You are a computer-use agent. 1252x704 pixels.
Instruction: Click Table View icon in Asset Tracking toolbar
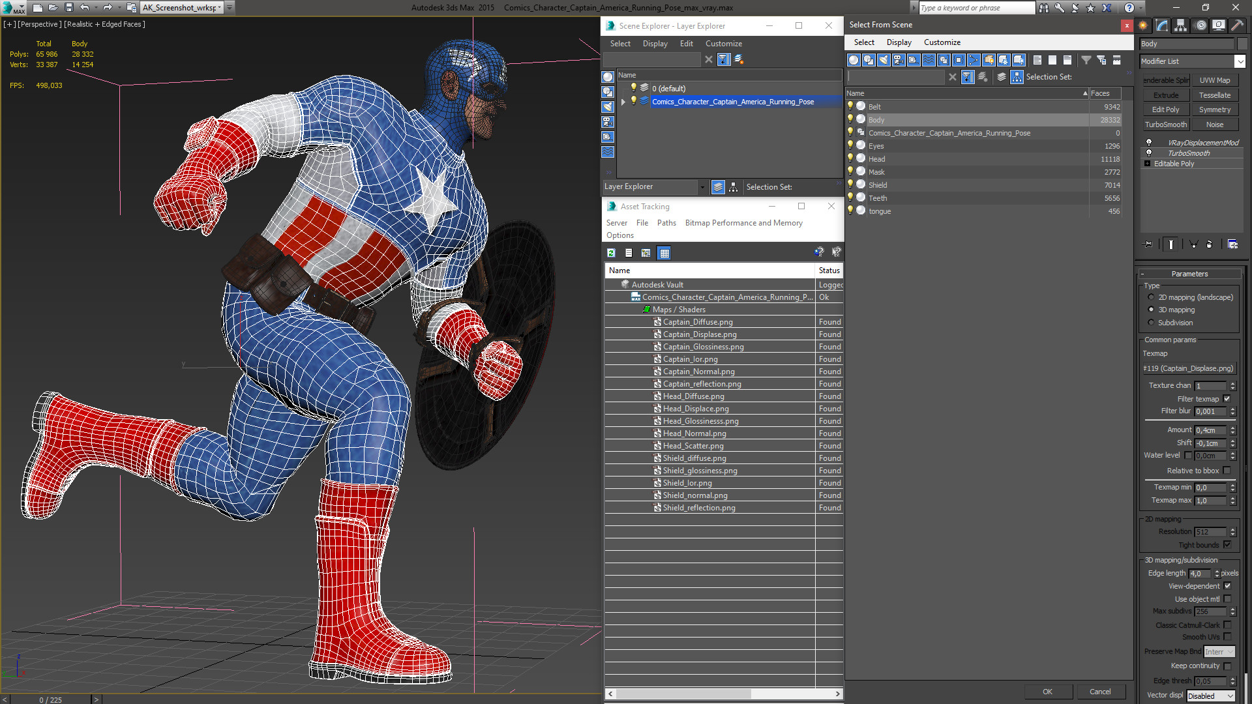(664, 253)
